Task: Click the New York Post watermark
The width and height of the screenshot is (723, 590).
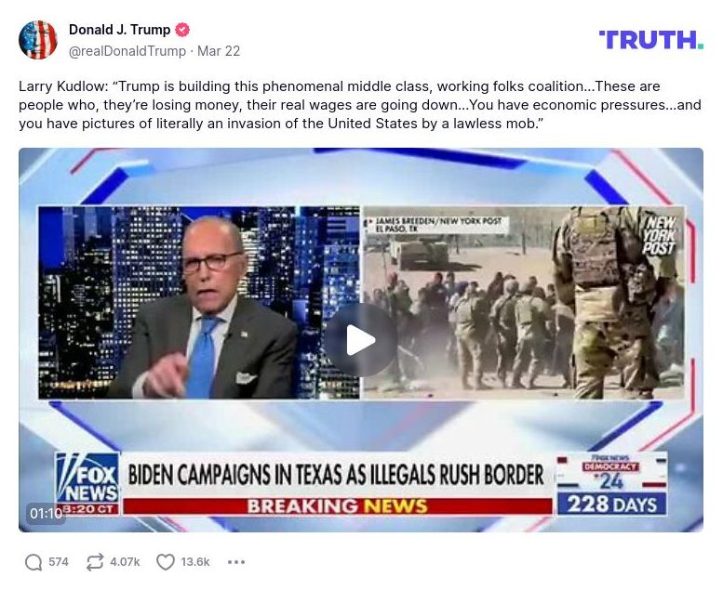Action: [x=660, y=236]
